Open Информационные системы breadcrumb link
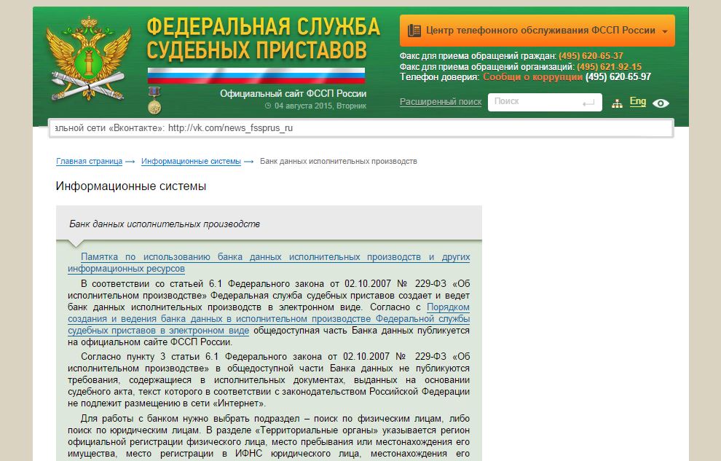Image resolution: width=721 pixels, height=461 pixels. point(191,162)
